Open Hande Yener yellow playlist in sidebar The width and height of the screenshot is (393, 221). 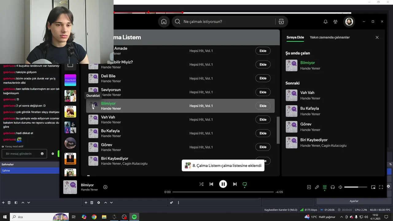pyautogui.click(x=70, y=111)
